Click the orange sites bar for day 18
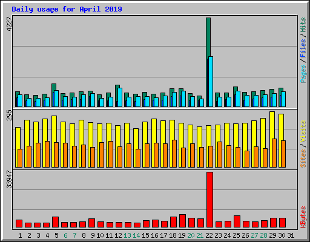Image resolution: width=310 pixels, height=242 pixels. [174, 154]
